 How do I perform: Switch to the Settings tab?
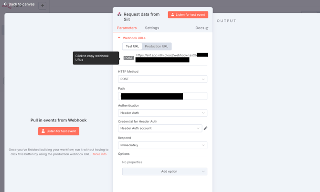pyautogui.click(x=152, y=28)
